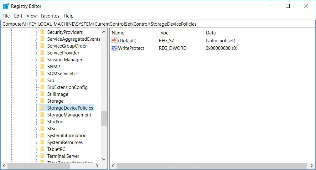The height and width of the screenshot is (170, 316).
Task: Expand the SystemResources key
Action: 36,142
